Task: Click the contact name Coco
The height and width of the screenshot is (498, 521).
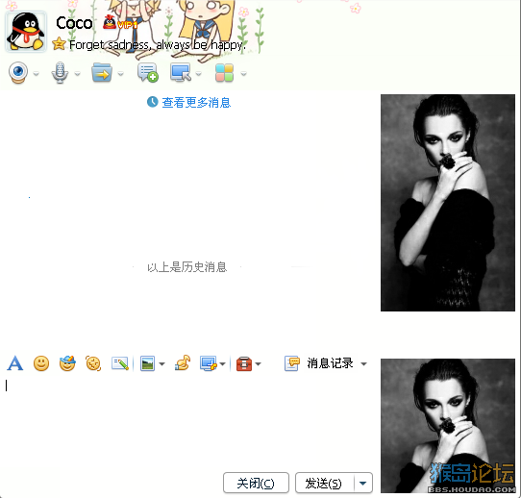Action: 74,23
